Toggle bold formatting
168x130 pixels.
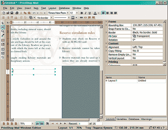coord(82,13)
